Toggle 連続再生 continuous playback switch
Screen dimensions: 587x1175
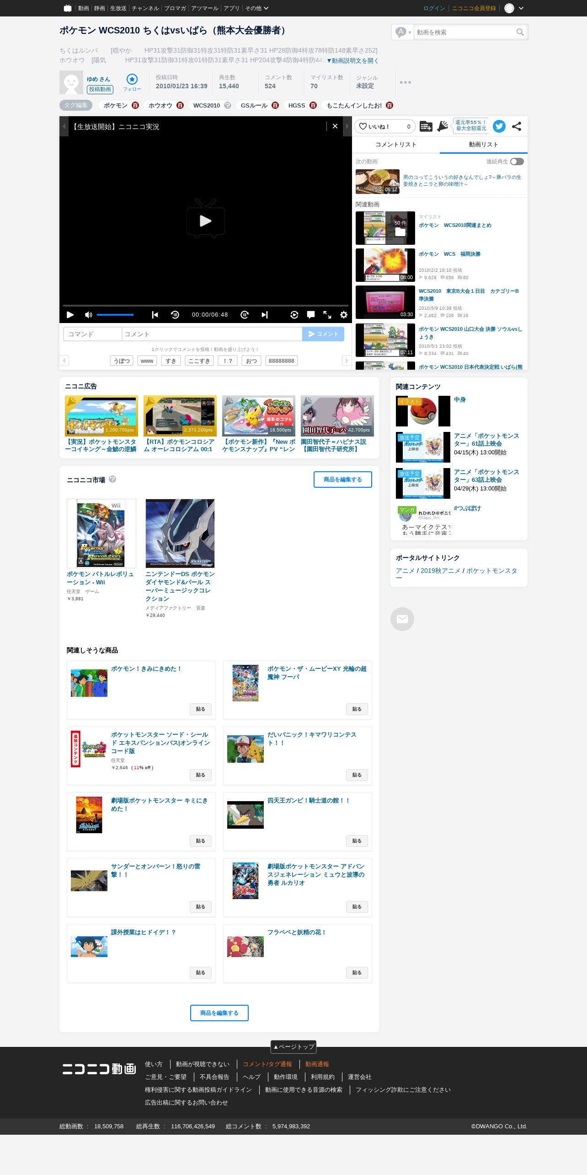click(x=517, y=162)
